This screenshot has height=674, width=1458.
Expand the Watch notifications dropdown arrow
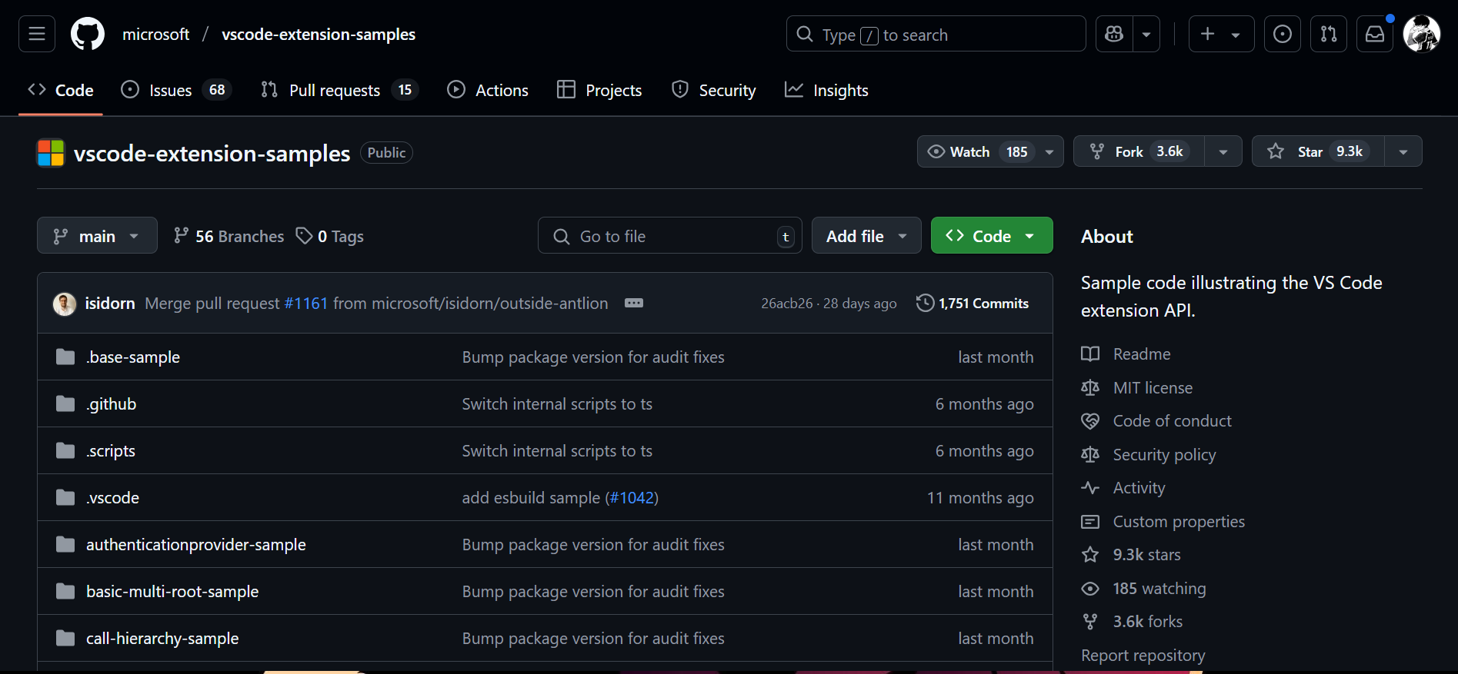click(x=1049, y=151)
